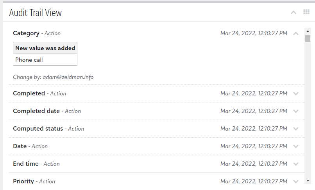Expand the Completed entry chevron

coord(296,93)
